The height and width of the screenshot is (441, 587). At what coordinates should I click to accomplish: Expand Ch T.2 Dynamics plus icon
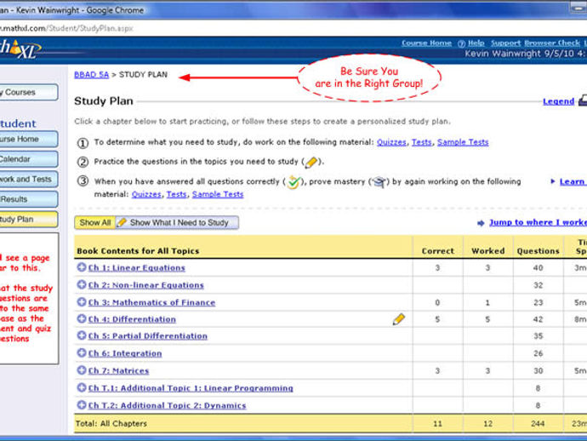(x=82, y=404)
